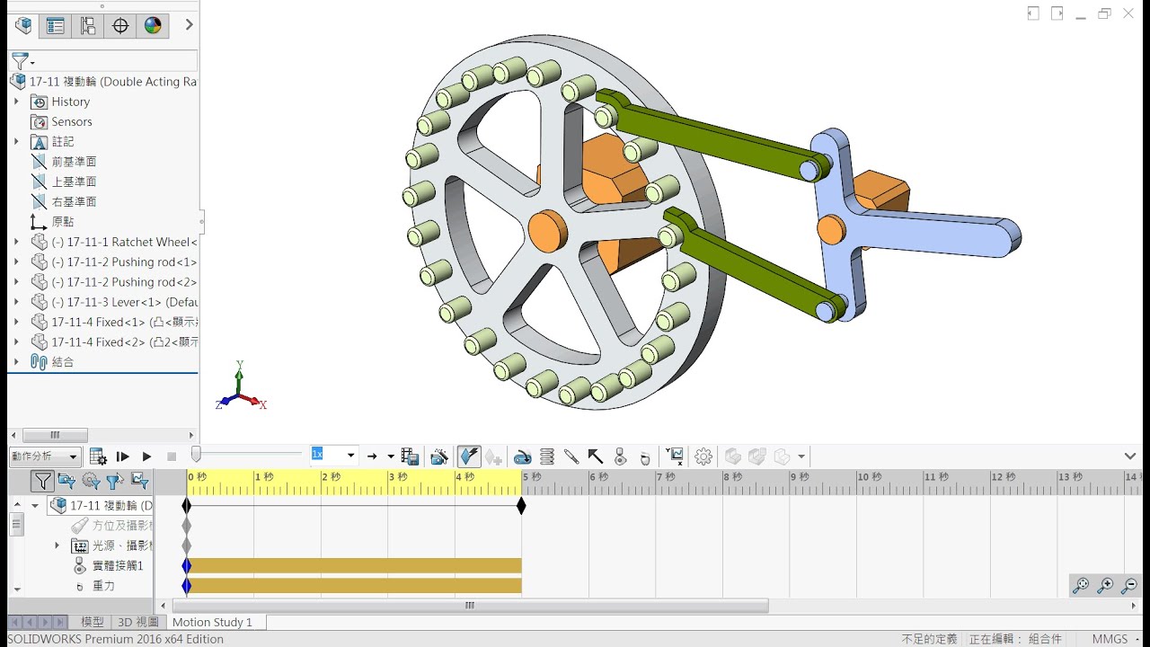The image size is (1150, 647).
Task: Toggle the Filter Selected cursor-funnel icon
Action: (115, 482)
